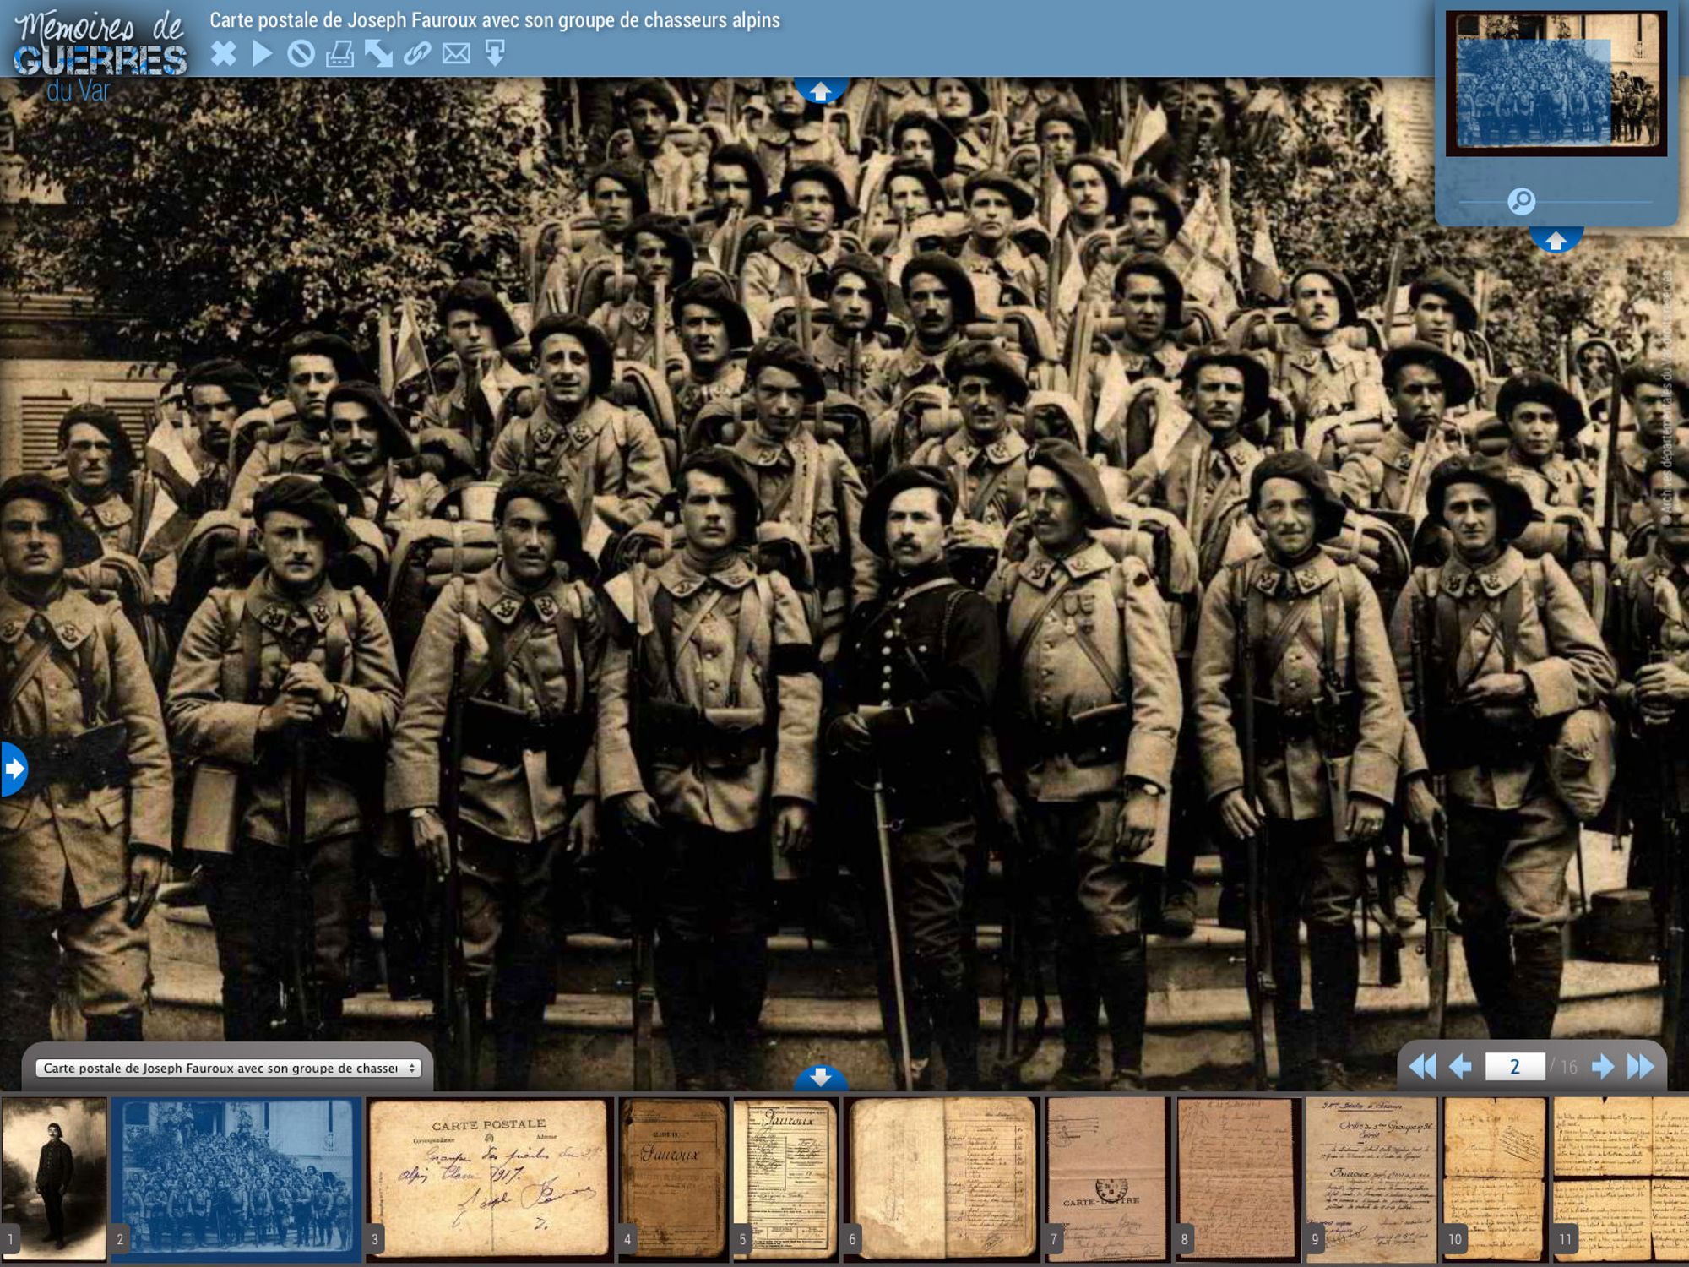The width and height of the screenshot is (1689, 1267).
Task: Select thumbnail 1 soldier portrait
Action: (x=54, y=1178)
